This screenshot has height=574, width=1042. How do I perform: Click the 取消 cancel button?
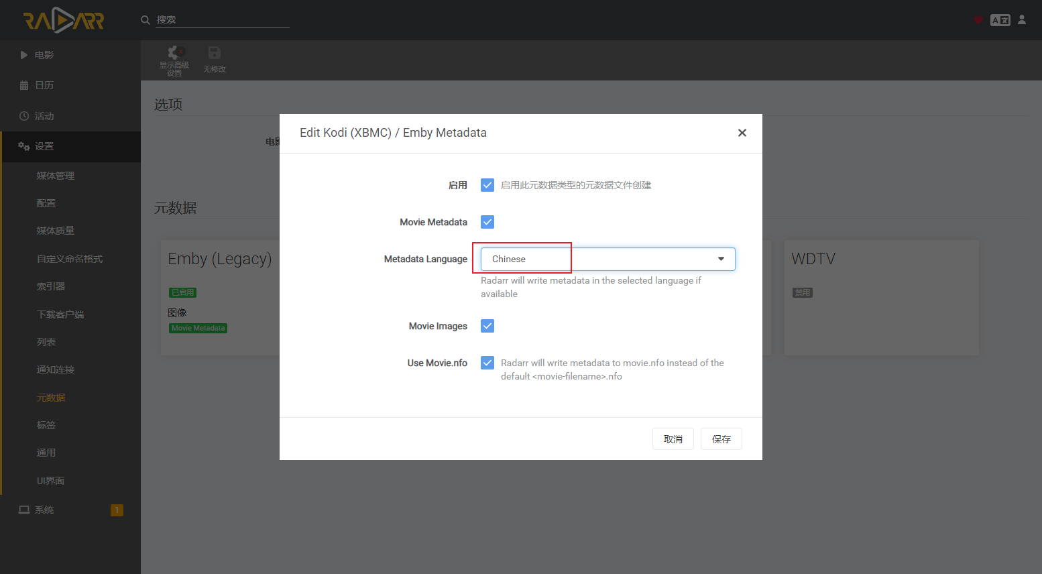coord(673,439)
